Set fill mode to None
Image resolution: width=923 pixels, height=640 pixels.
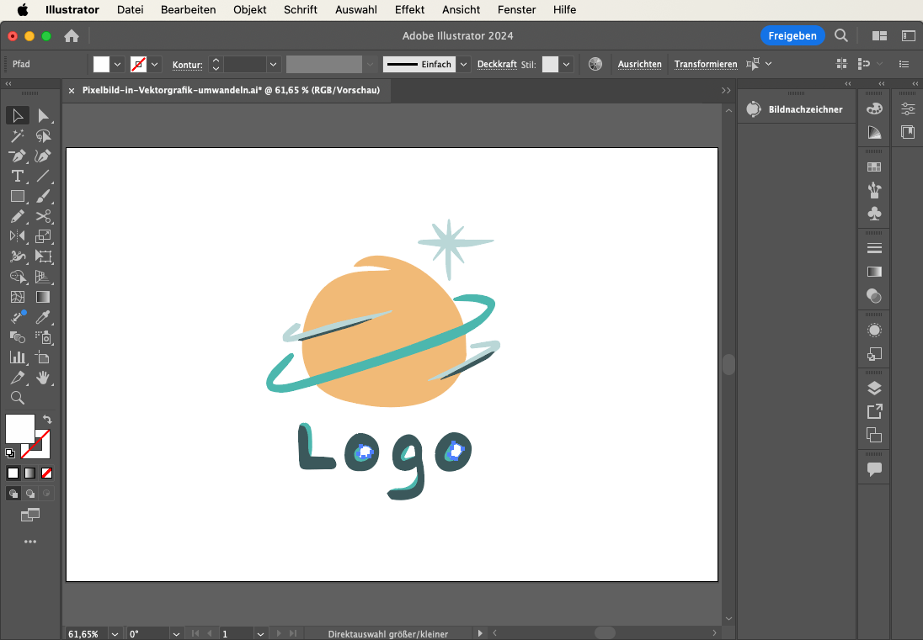(x=47, y=473)
